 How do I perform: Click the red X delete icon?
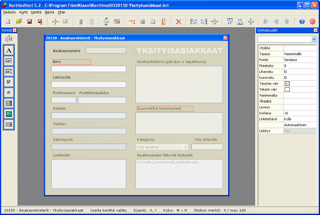point(179,21)
